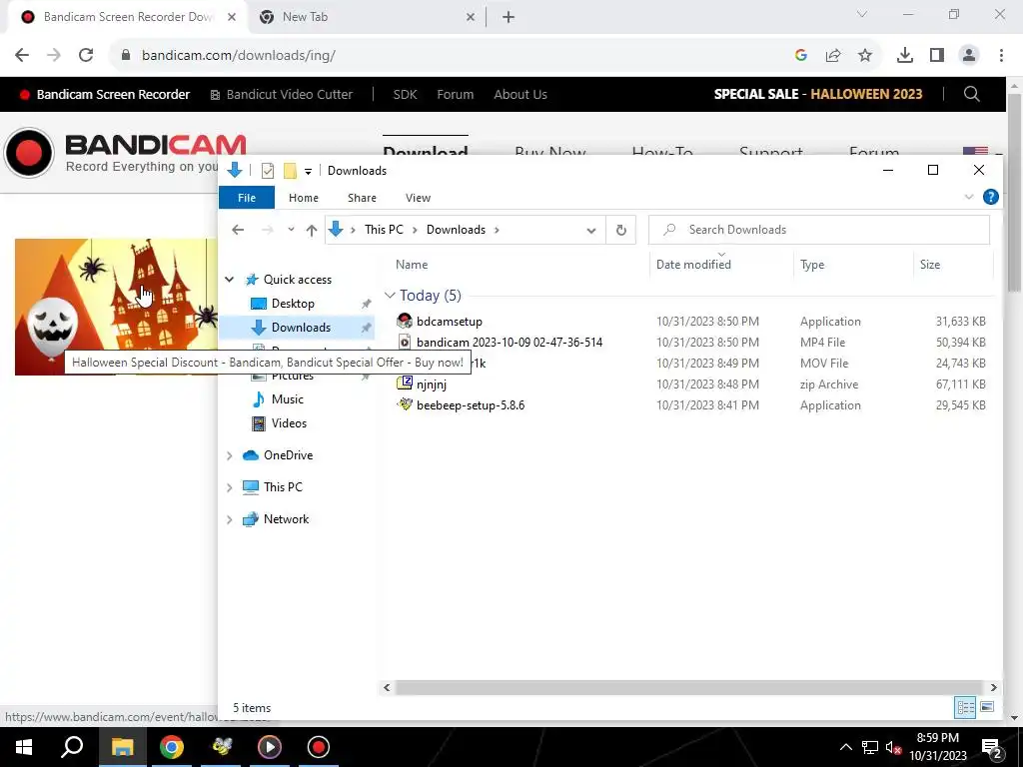
Task: Sort by Date modified column header
Action: 693,264
